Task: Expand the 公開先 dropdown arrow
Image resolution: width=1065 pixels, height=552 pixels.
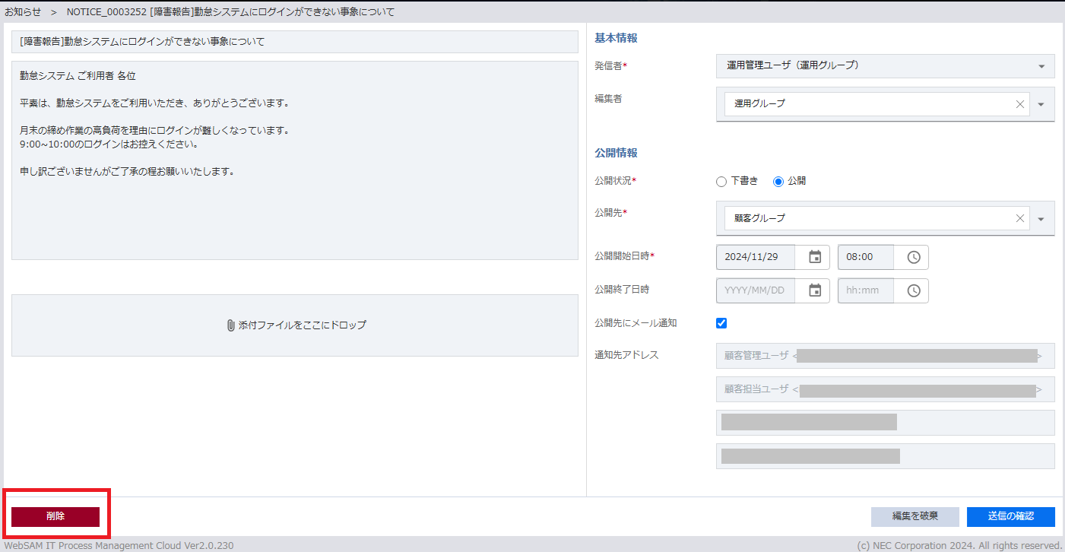Action: coord(1041,219)
